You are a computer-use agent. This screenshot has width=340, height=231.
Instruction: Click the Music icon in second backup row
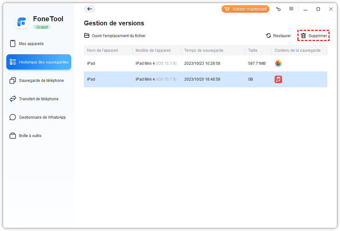coord(278,79)
